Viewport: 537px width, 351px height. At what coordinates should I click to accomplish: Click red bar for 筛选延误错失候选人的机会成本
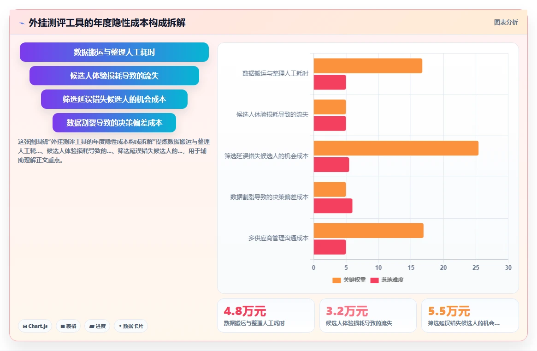coord(331,165)
